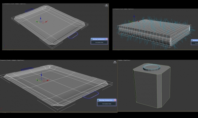The height and width of the screenshot is (118, 198).
Task: Open the Highlights + Edged Faces label above the jar
Action: pos(124,60)
